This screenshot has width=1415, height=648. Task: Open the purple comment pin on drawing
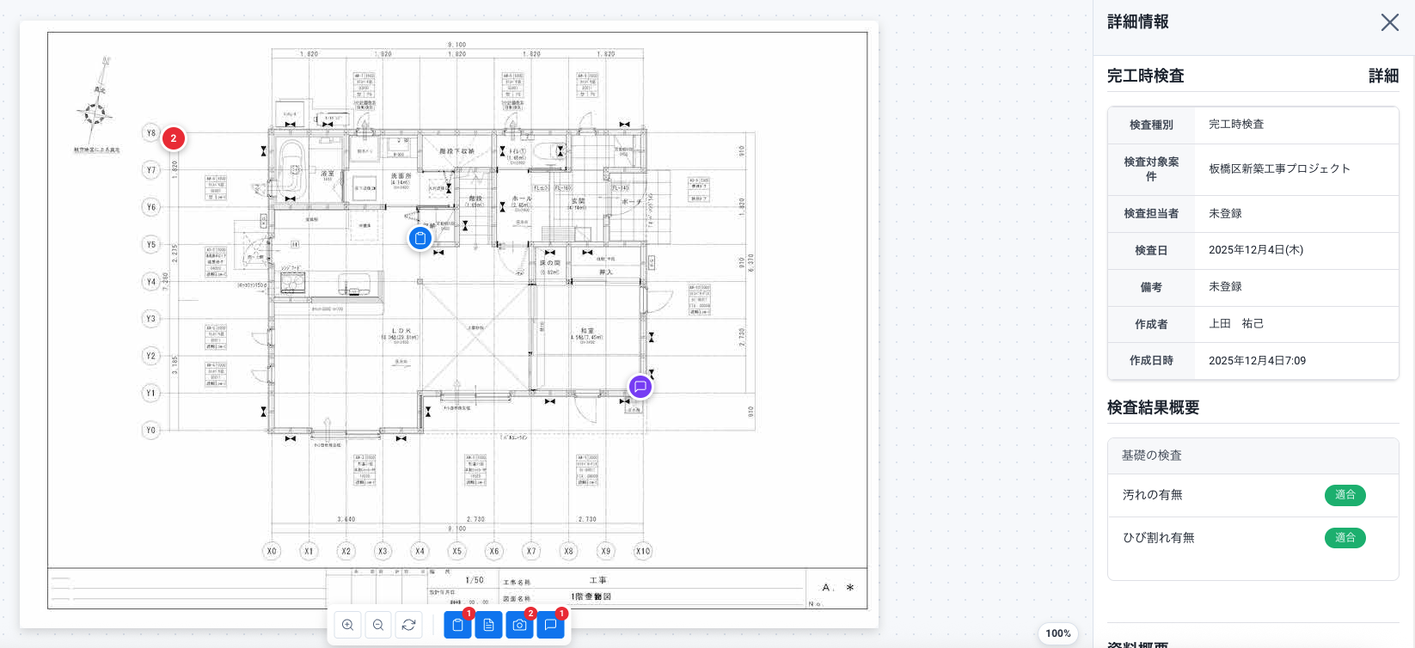pyautogui.click(x=640, y=387)
